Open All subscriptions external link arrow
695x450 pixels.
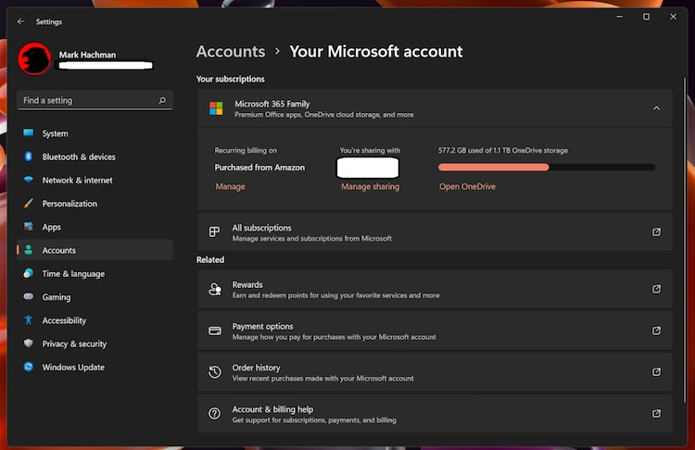pyautogui.click(x=656, y=232)
